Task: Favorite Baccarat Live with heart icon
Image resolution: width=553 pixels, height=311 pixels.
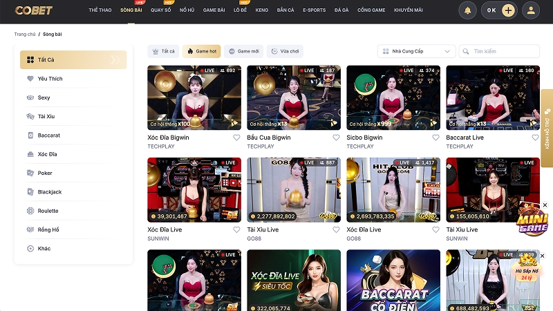Action: [x=535, y=138]
